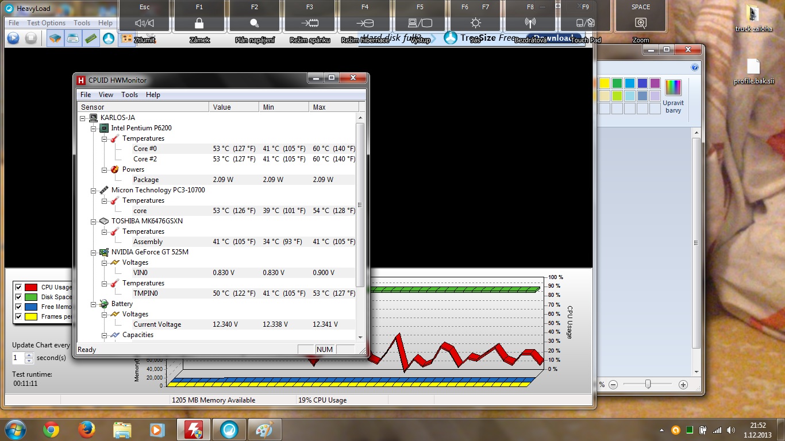Click the TreeSize icon in HeavyLoad toolbar

point(109,38)
